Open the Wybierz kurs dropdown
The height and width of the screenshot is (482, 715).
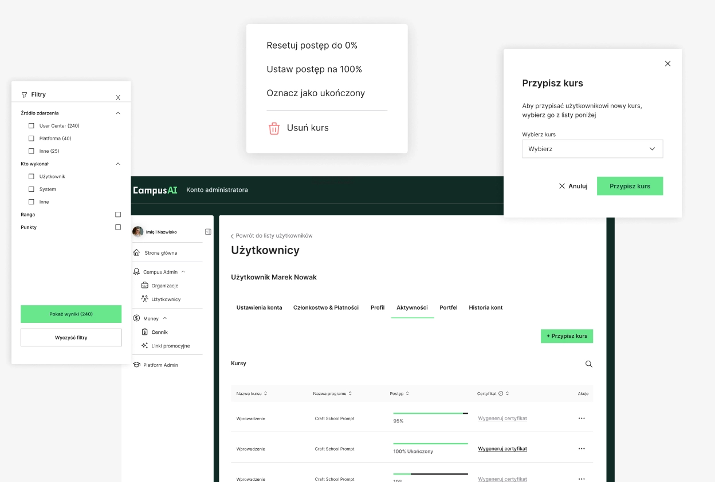click(x=592, y=149)
